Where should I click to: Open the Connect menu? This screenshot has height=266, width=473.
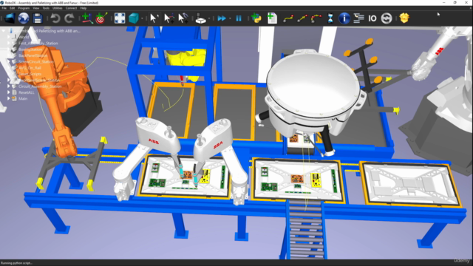[x=71, y=8]
